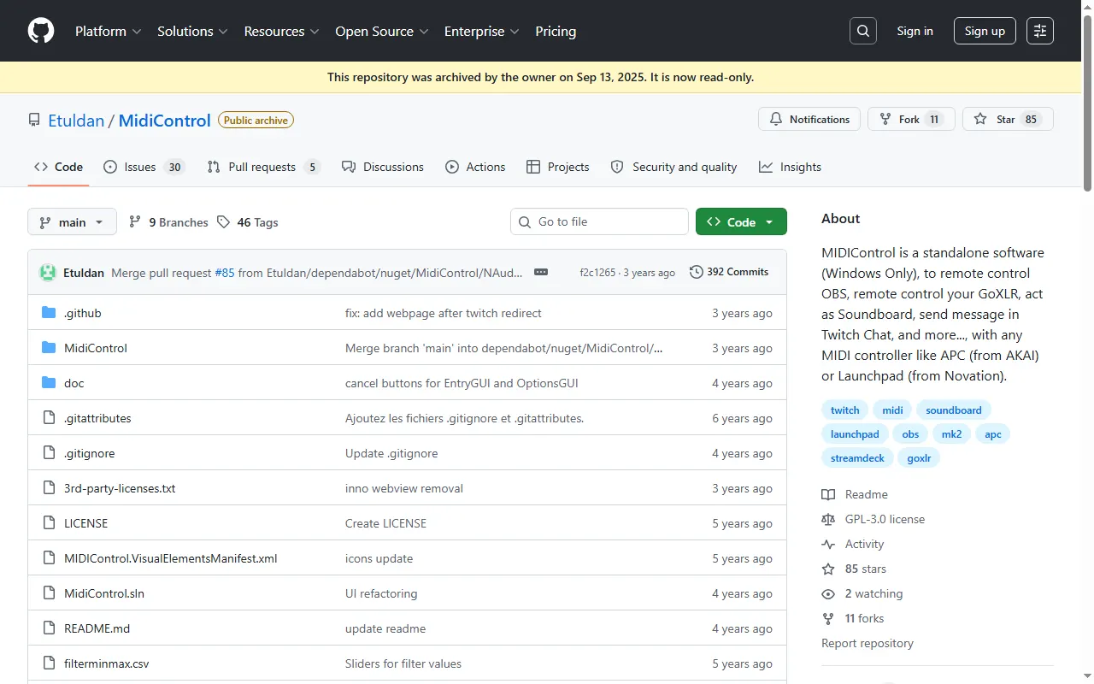Open the search magnifier button

(x=863, y=31)
